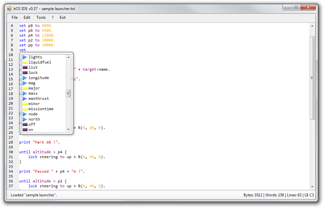Click the triangle icon next to "maxthrust"
Image resolution: width=324 pixels, height=208 pixels.
point(25,98)
